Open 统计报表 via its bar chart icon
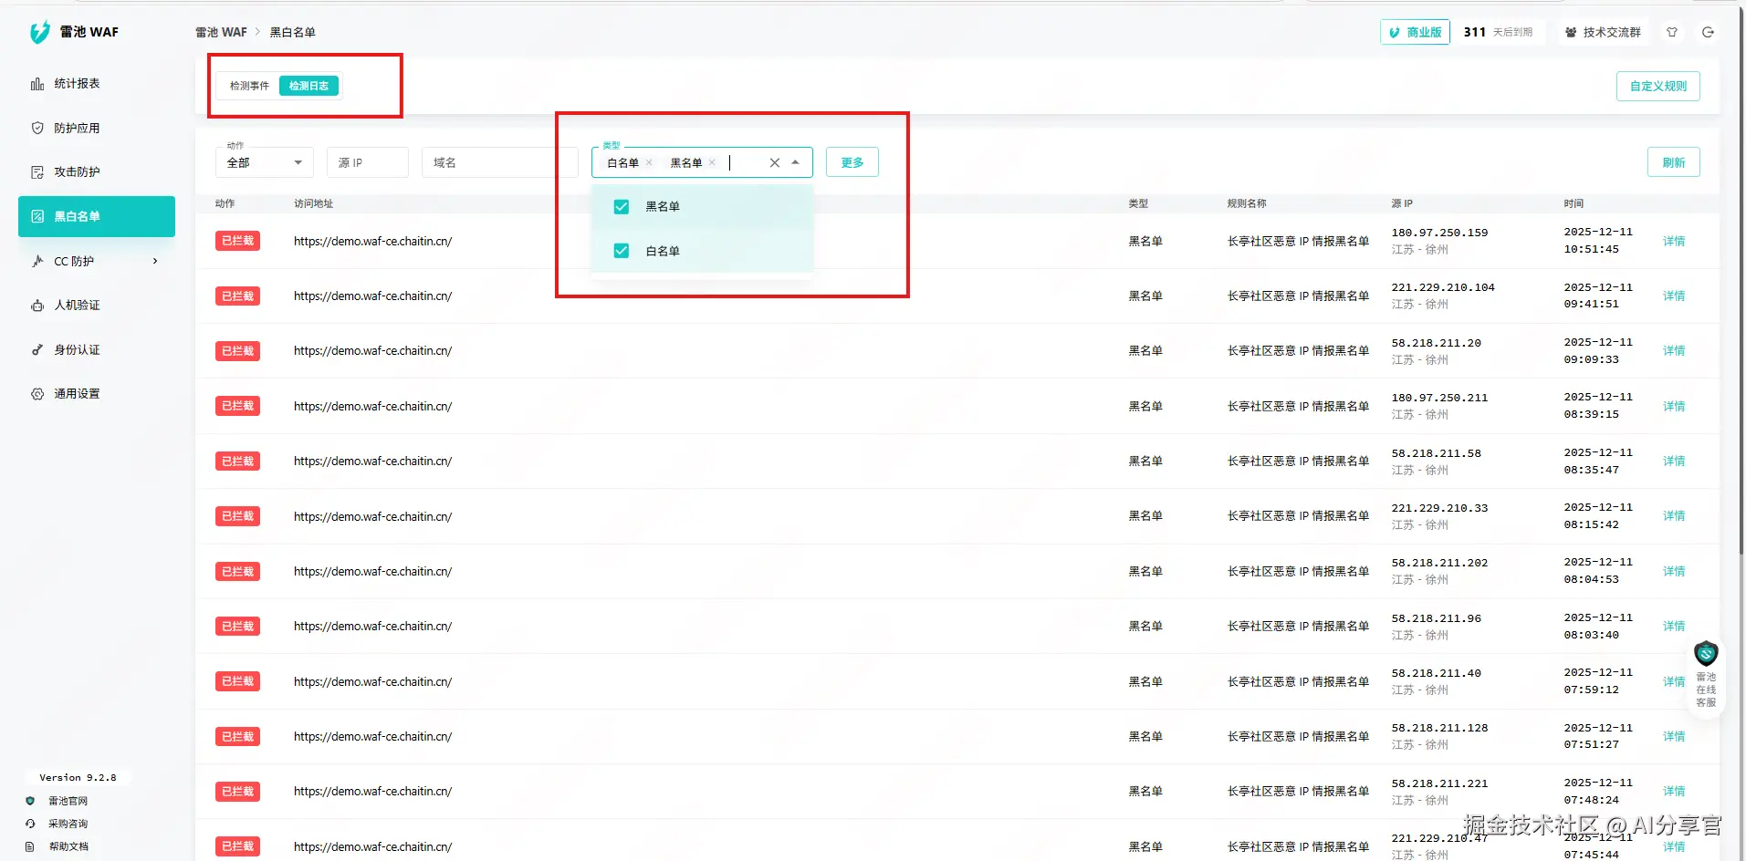 [x=37, y=84]
